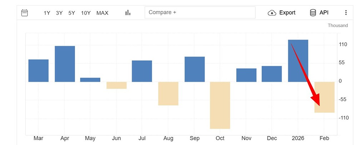Click the API database icon
The width and height of the screenshot is (357, 145).
click(313, 13)
